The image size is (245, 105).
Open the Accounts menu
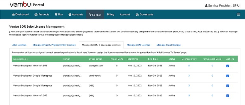76,15
